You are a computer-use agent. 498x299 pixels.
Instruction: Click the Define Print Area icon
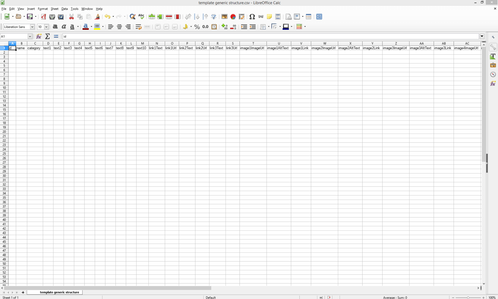tap(288, 17)
